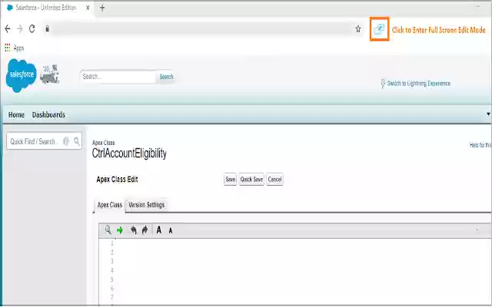Click the Help for this Page link

tap(480, 145)
